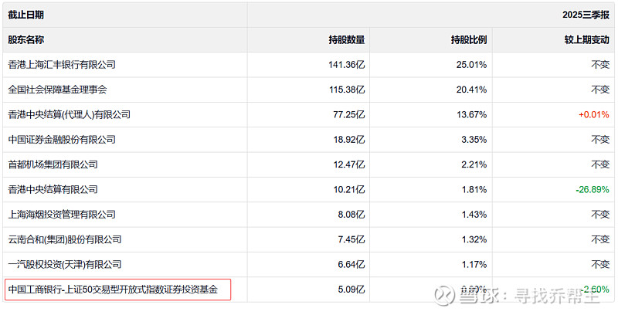Open 首都机场集团有限公司 shareholder entry

tap(53, 164)
